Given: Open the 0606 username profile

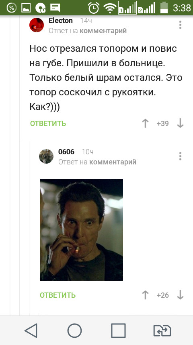Looking at the screenshot, I should pos(66,152).
